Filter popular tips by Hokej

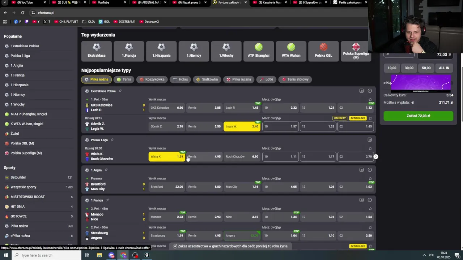coord(180,79)
